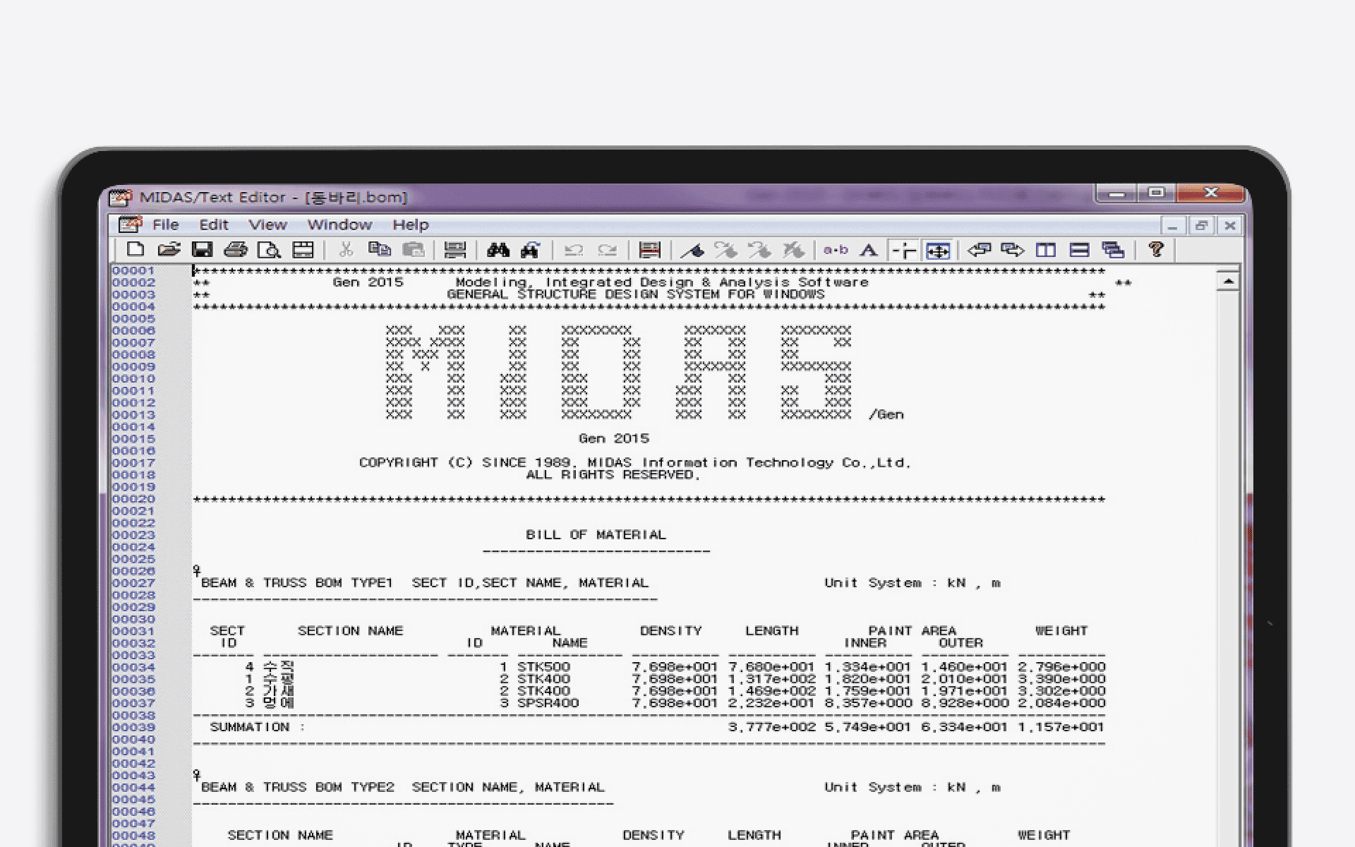Screen dimensions: 1355x847
Task: Click the Redo arrow icon
Action: pos(607,250)
